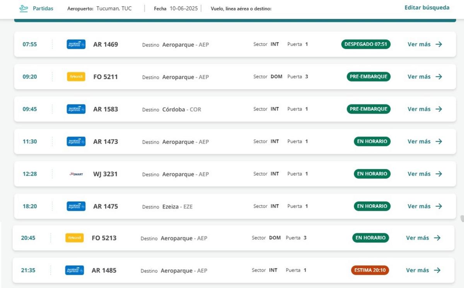Viewport: 464px width, 288px height.
Task: Click the Aeropuerto Tucuman, TUC field
Action: pos(114,9)
